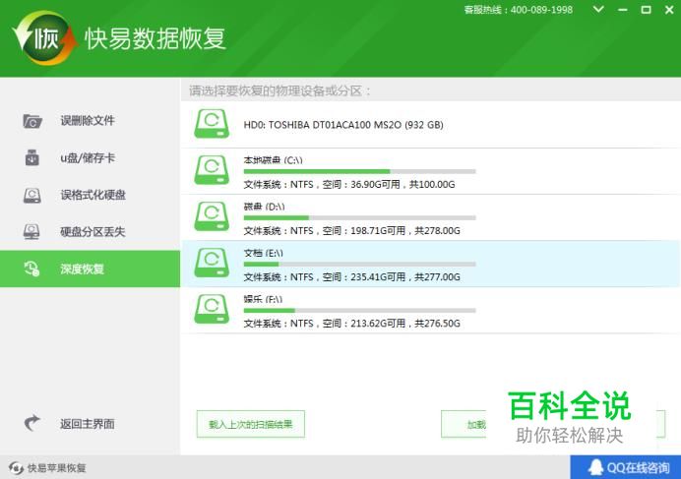Click the 快易数据恢复 app logo

44,38
